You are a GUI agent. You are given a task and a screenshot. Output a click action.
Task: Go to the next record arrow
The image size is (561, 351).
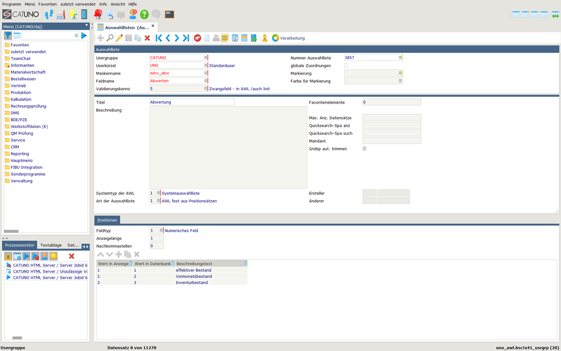(x=177, y=38)
